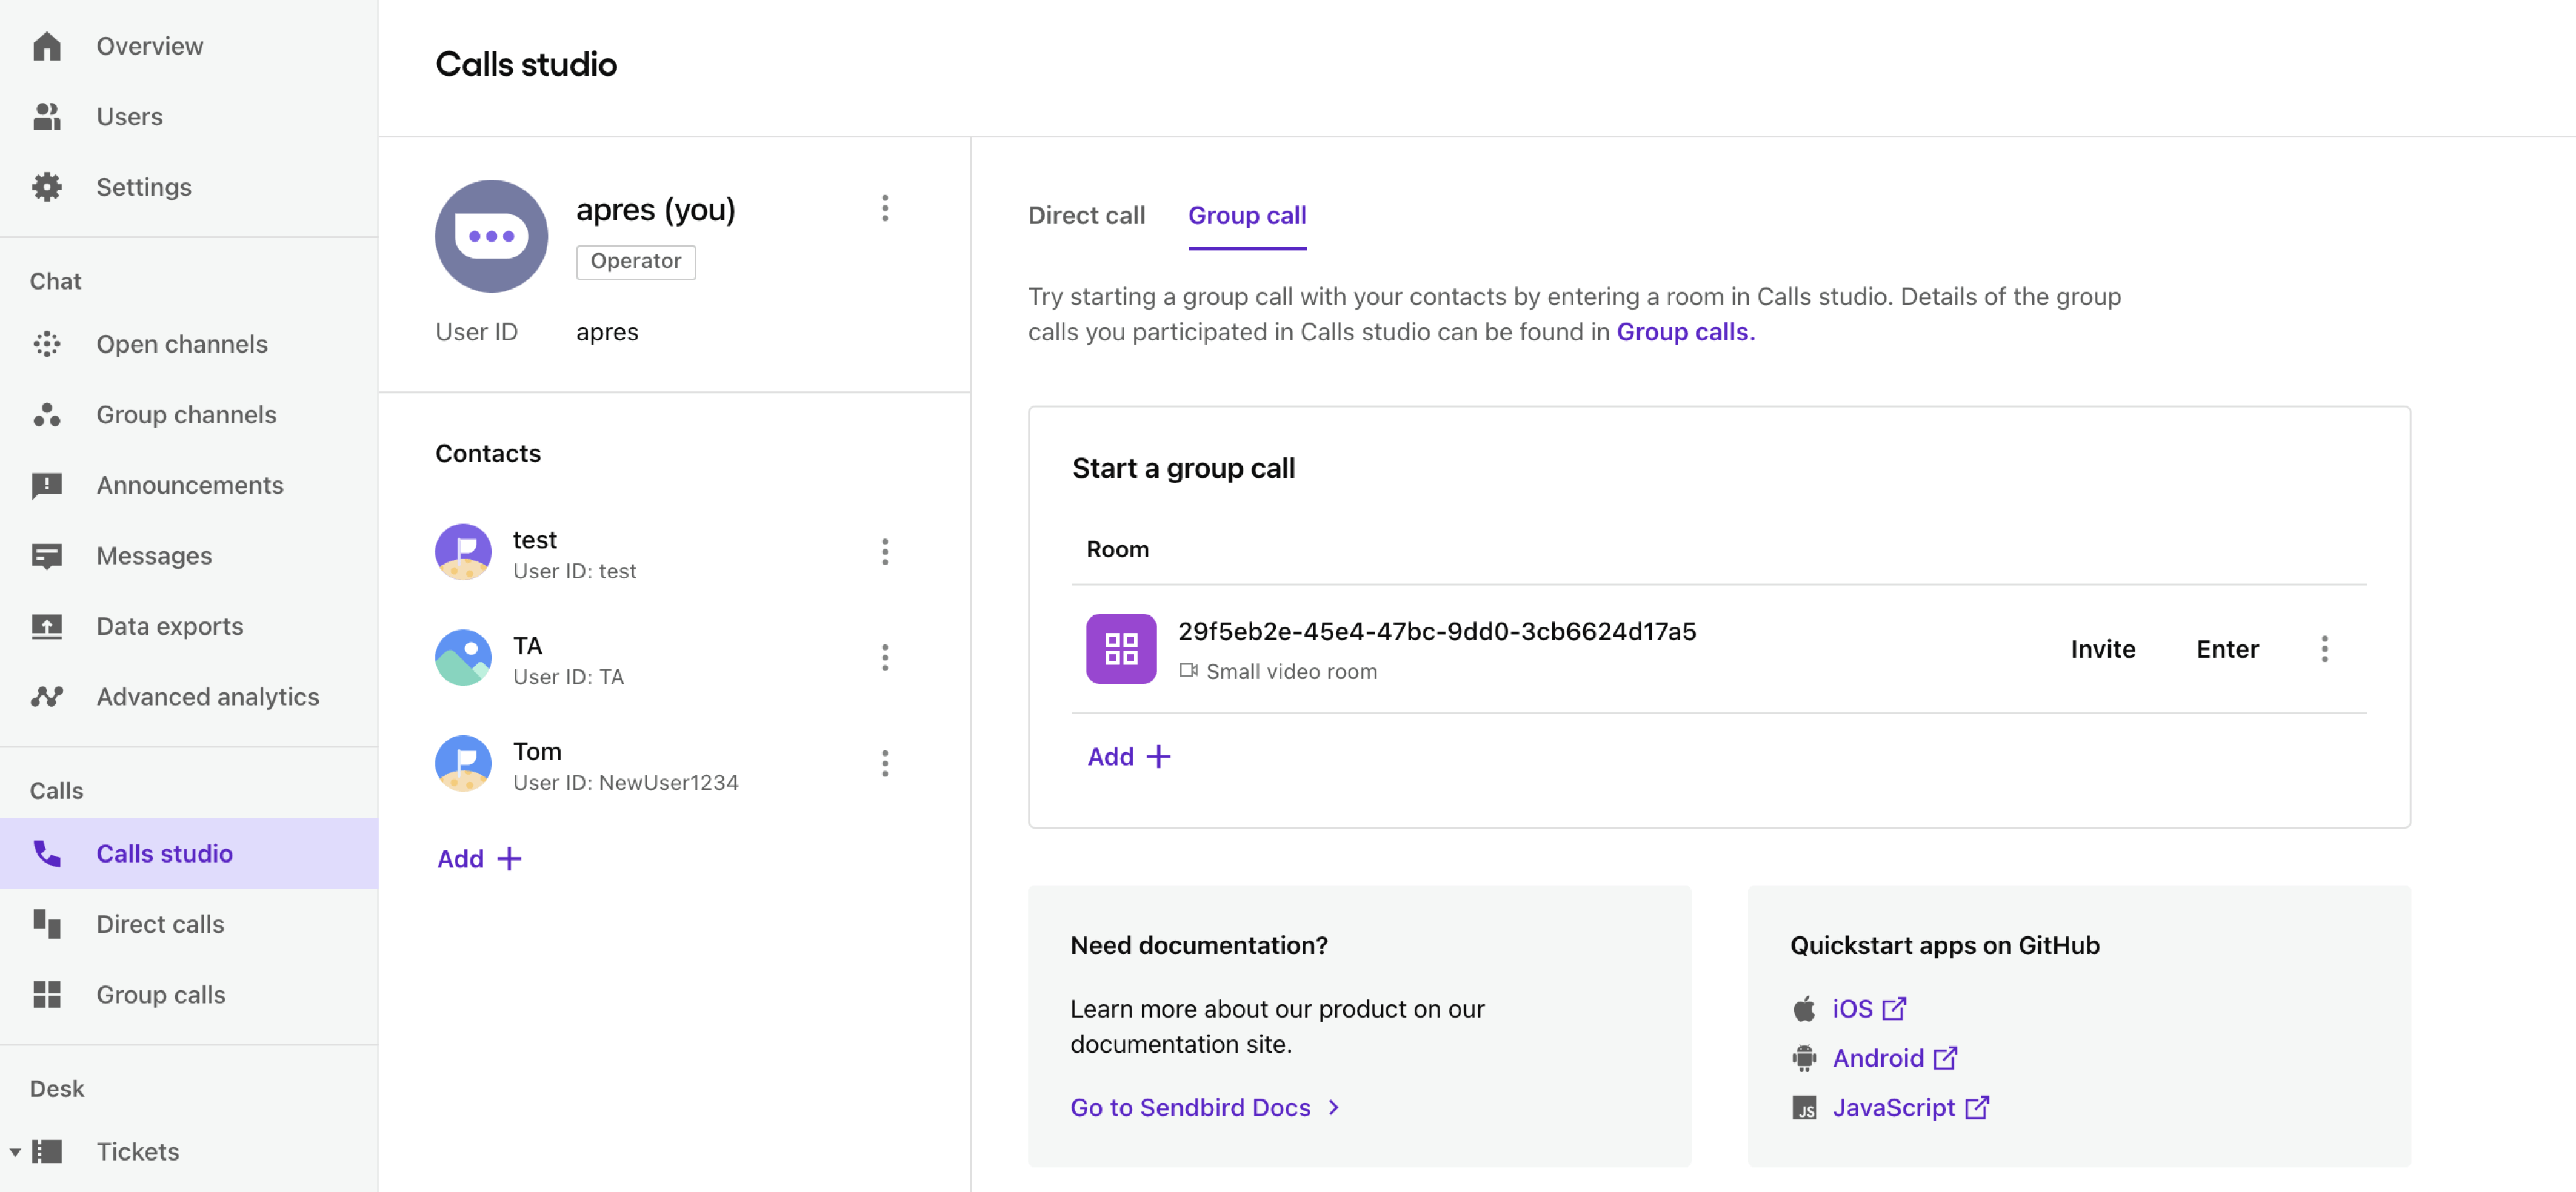This screenshot has height=1192, width=2576.
Task: Select the Advanced analytics icon
Action: coord(47,697)
